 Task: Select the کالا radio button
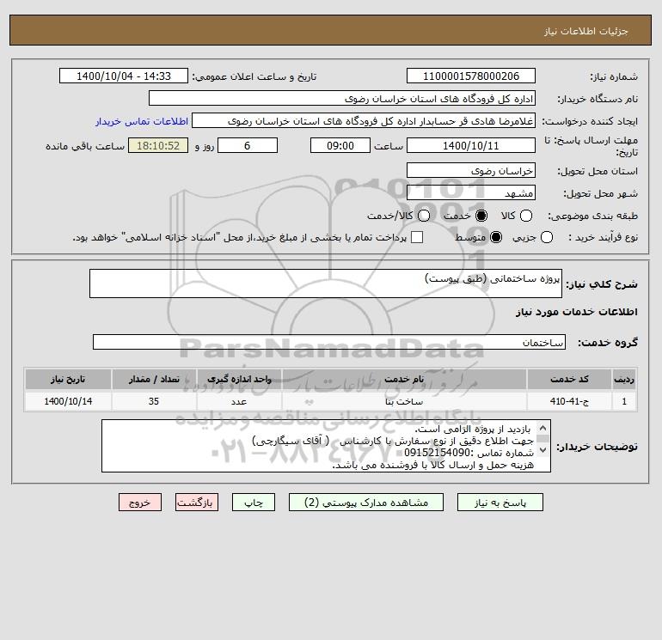pyautogui.click(x=525, y=216)
